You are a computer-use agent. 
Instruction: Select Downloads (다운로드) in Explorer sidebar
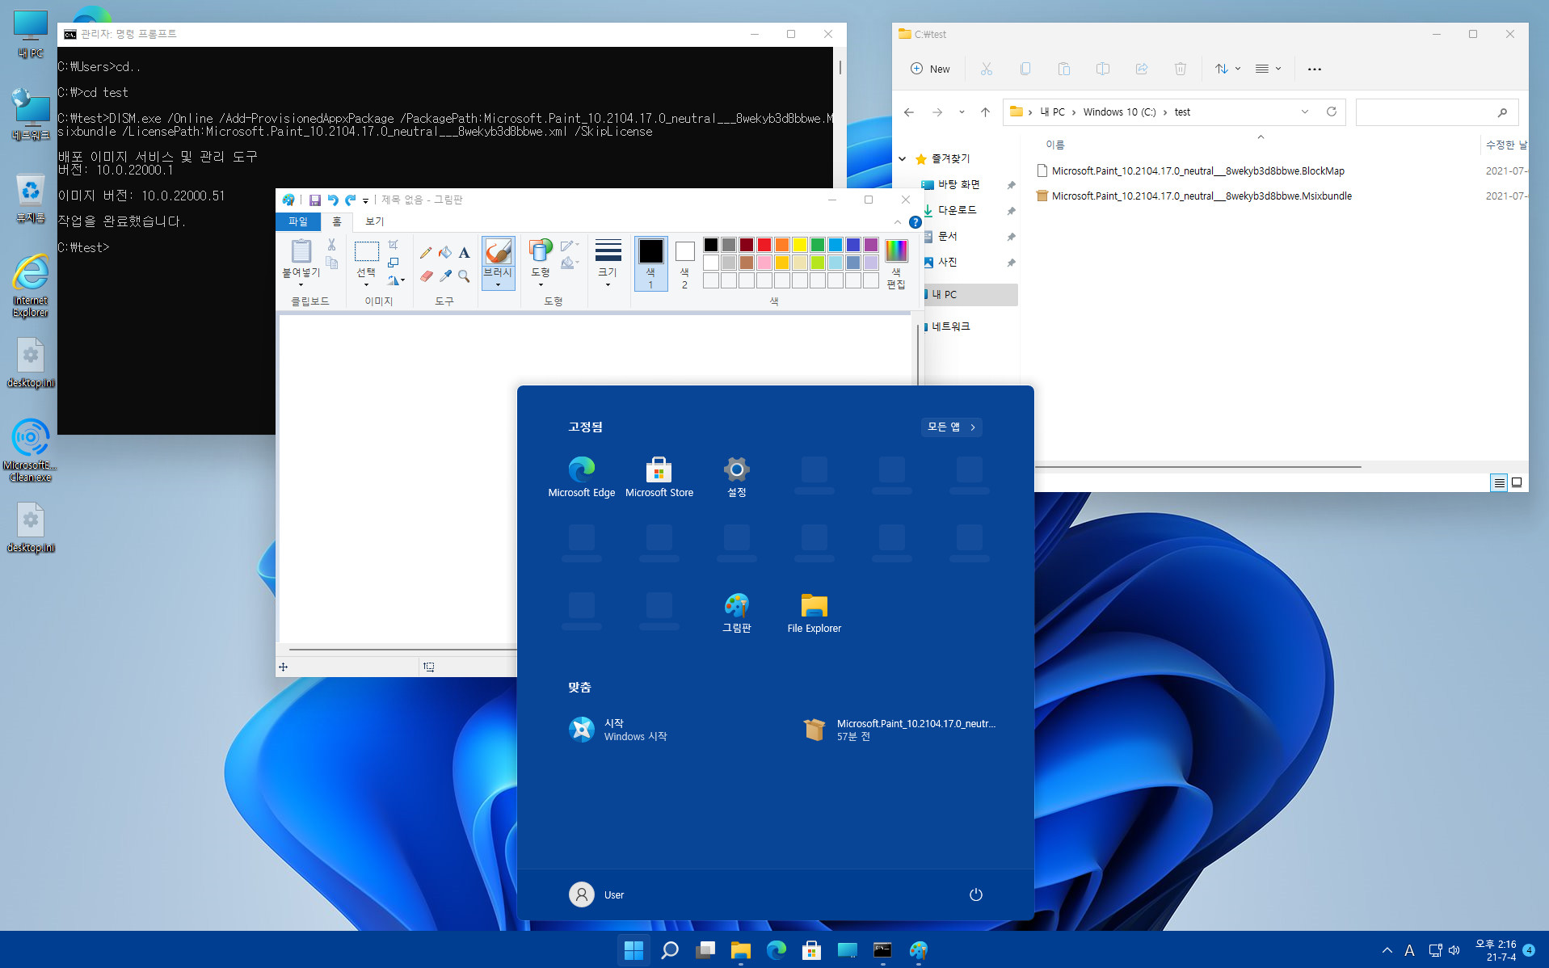[958, 210]
